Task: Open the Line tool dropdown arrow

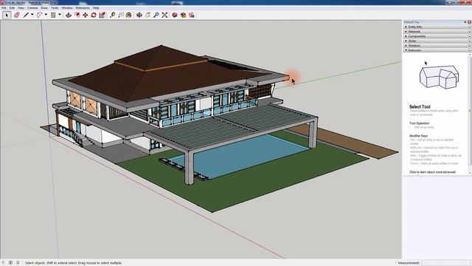Action: 32,15
